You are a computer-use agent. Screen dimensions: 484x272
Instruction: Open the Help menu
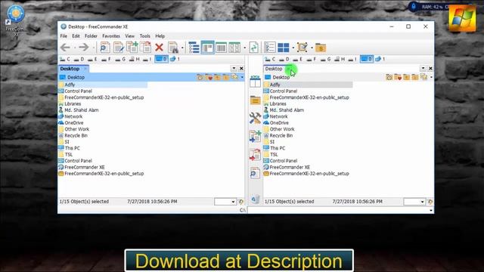coord(160,36)
